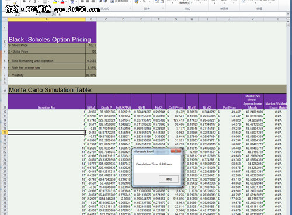Open the underline style dropdown arrow
This screenshot has width=292, height=215.
coord(38,2)
